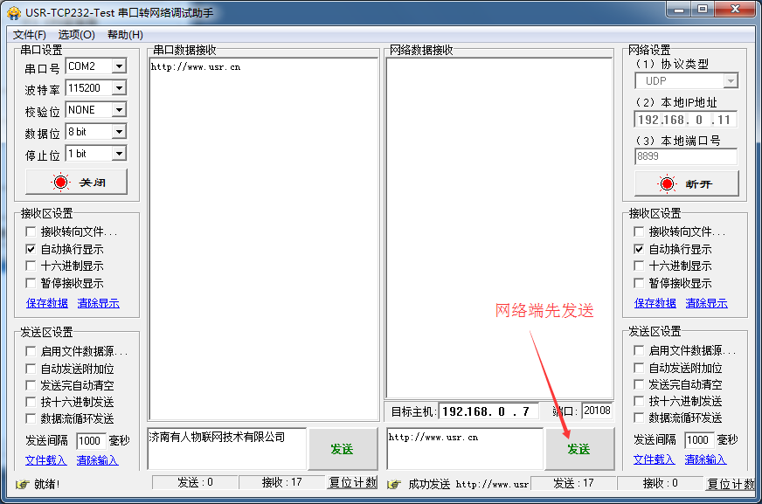Image resolution: width=762 pixels, height=504 pixels.
Task: Click the red indicator on network 断开 button
Action: [668, 184]
